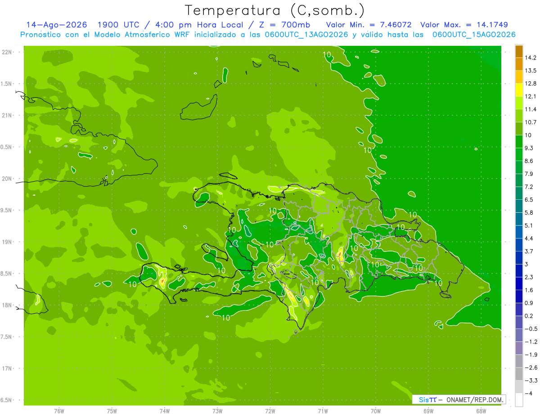540x417 pixels.
Task: Click blue legend swatch between 3.7 and 4.4
Action: (x=519, y=245)
